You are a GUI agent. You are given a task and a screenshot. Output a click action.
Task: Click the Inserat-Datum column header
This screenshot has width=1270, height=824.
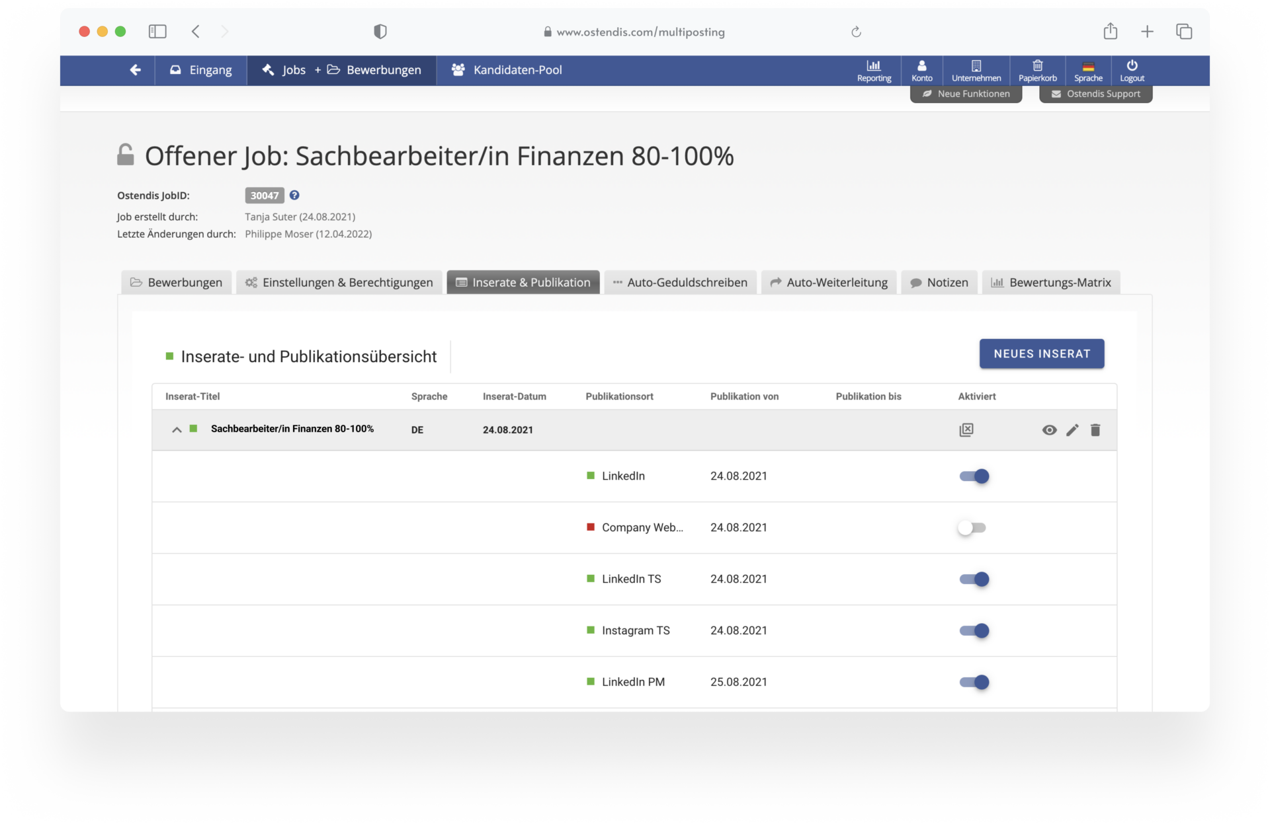515,396
